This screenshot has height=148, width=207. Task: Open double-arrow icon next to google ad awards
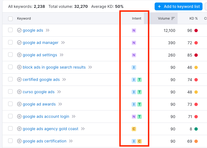(x=60, y=104)
